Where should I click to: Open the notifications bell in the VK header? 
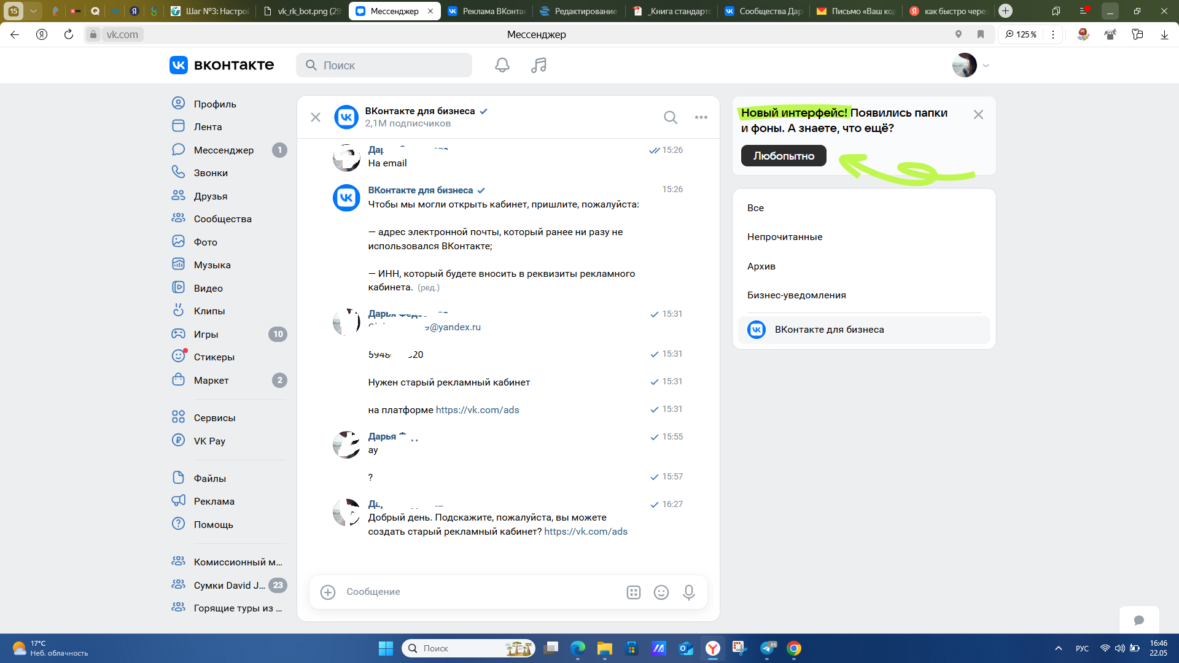(502, 65)
